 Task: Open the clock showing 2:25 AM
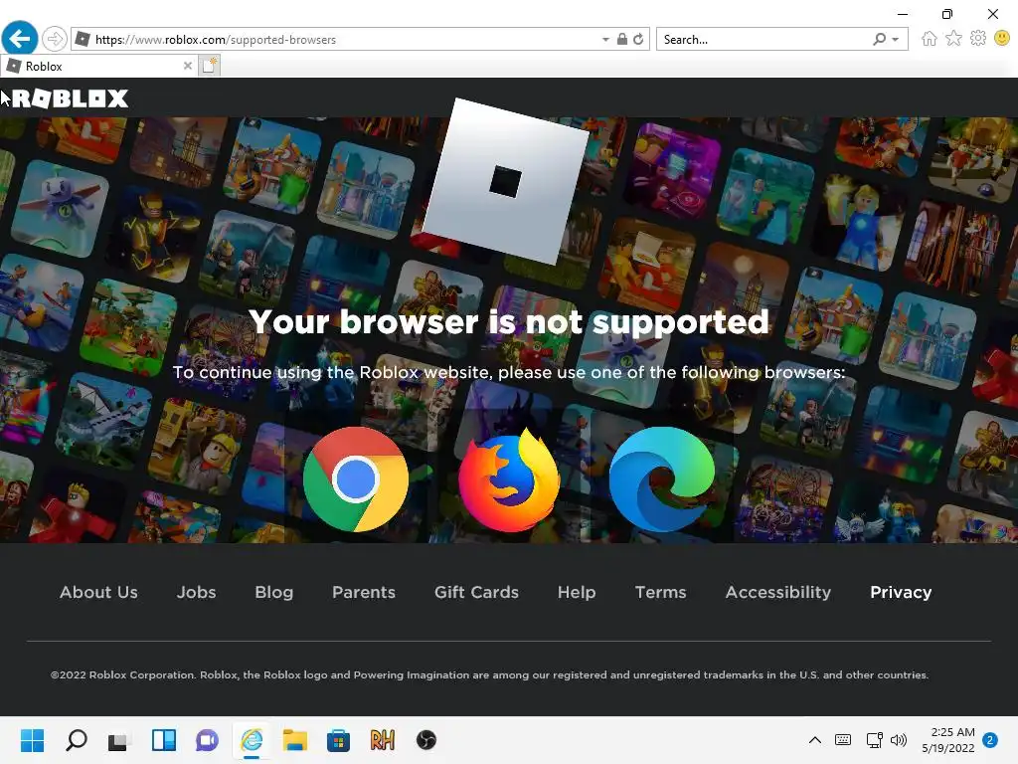coord(948,740)
